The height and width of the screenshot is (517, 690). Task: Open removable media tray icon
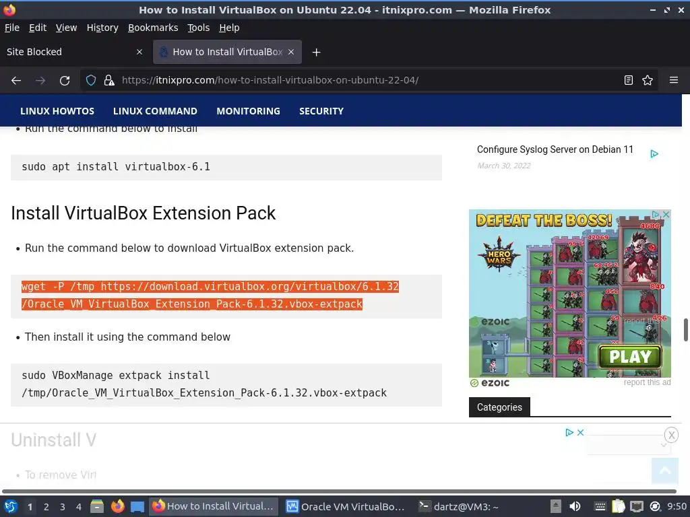click(x=556, y=507)
